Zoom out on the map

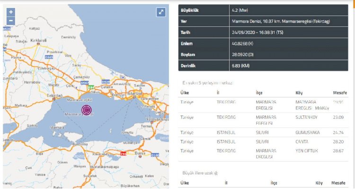click(x=10, y=21)
